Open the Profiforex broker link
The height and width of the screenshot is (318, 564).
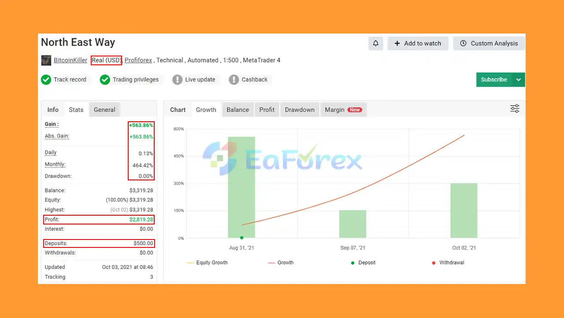pos(138,60)
